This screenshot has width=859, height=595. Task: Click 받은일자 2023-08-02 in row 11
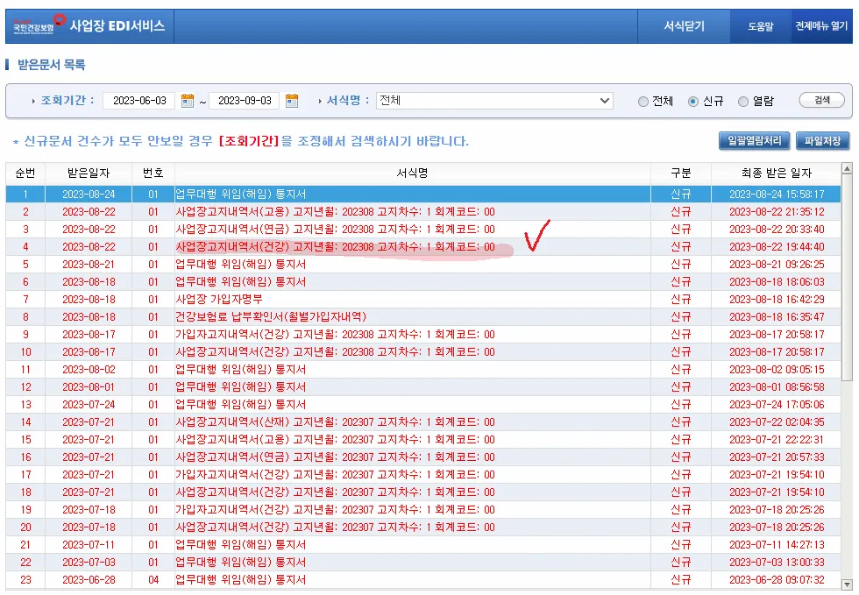pyautogui.click(x=89, y=369)
